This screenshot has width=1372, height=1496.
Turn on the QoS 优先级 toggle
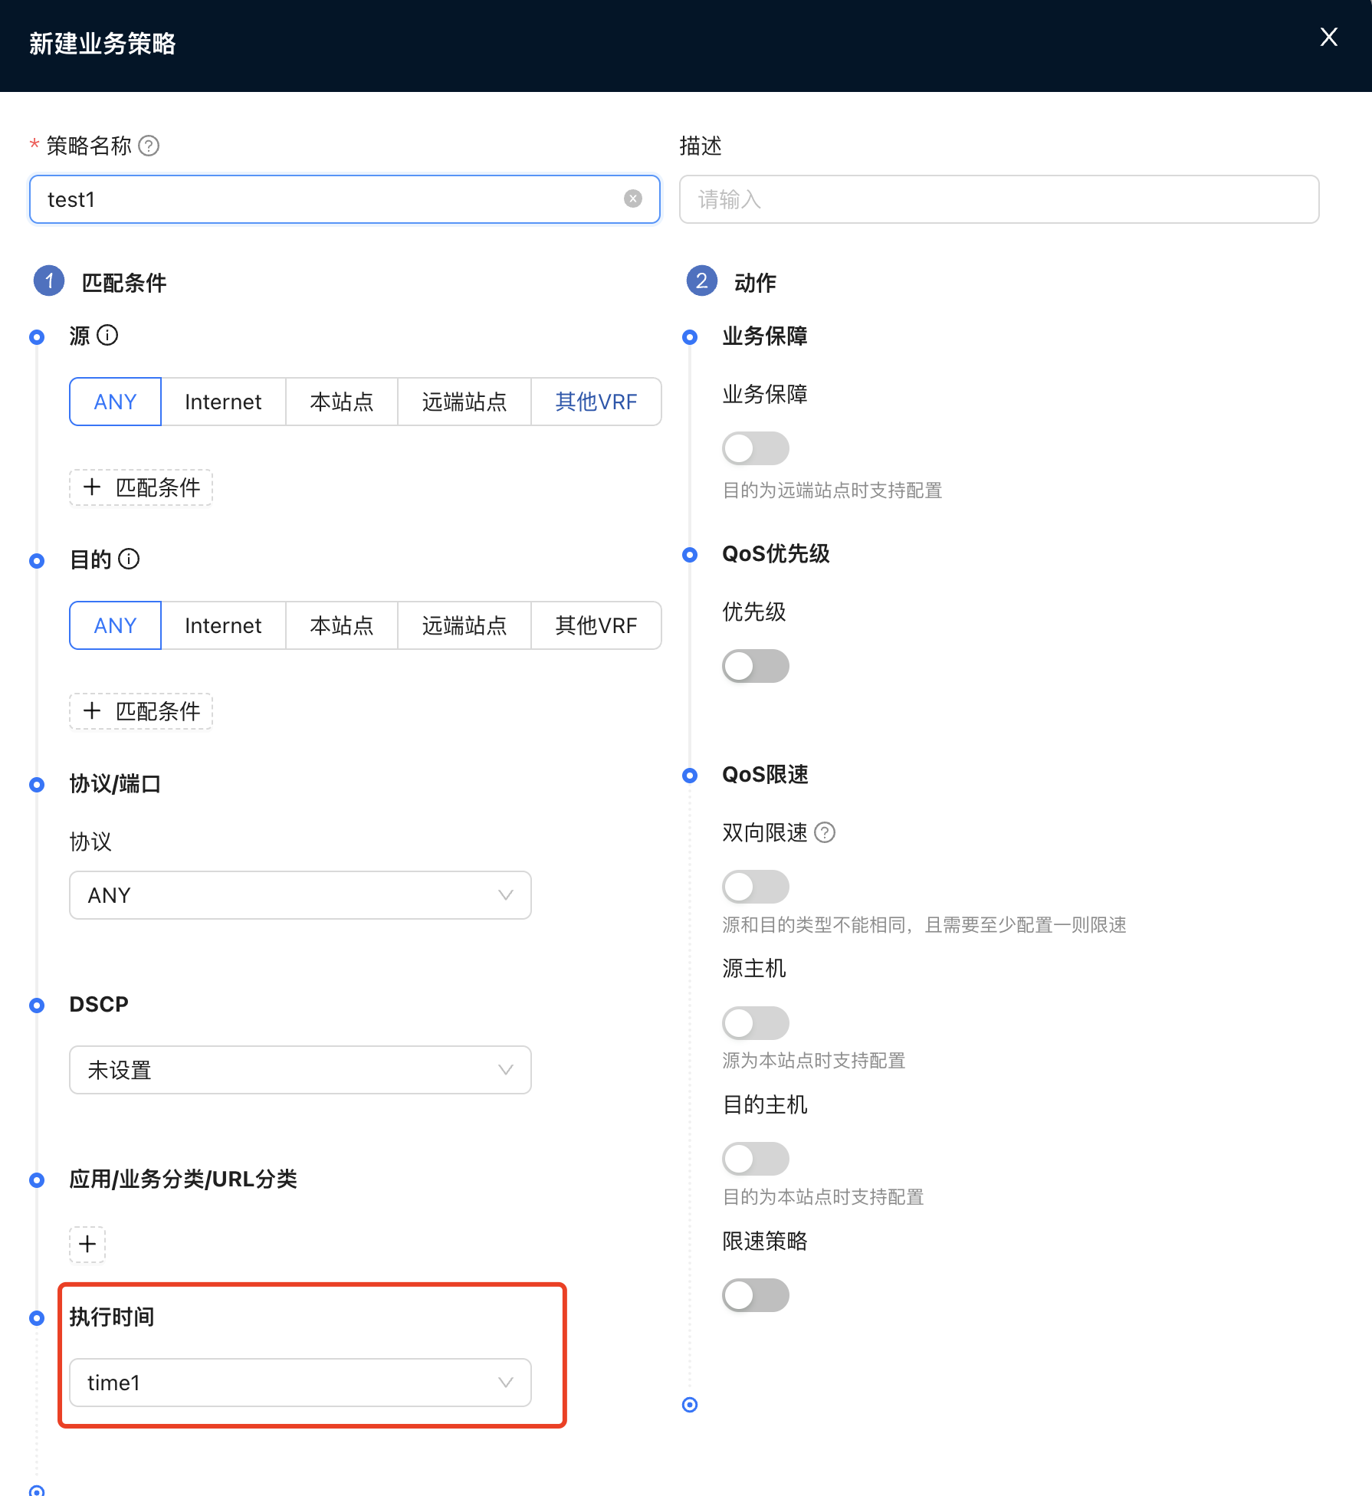coord(755,666)
